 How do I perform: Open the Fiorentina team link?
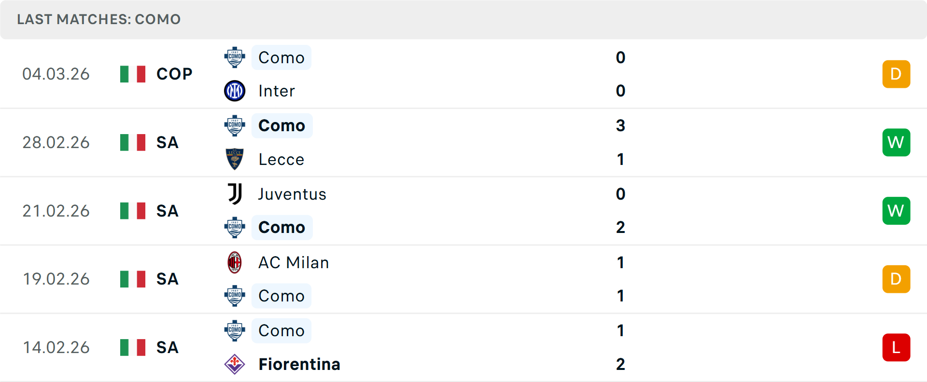(x=299, y=364)
